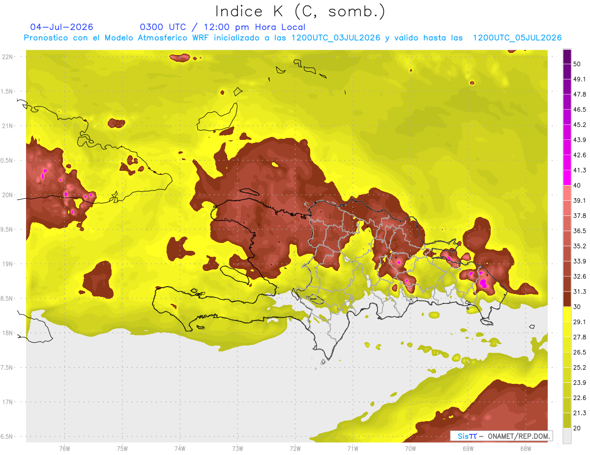Click the colorbar value "21.3"
The width and height of the screenshot is (590, 455).
(x=579, y=413)
